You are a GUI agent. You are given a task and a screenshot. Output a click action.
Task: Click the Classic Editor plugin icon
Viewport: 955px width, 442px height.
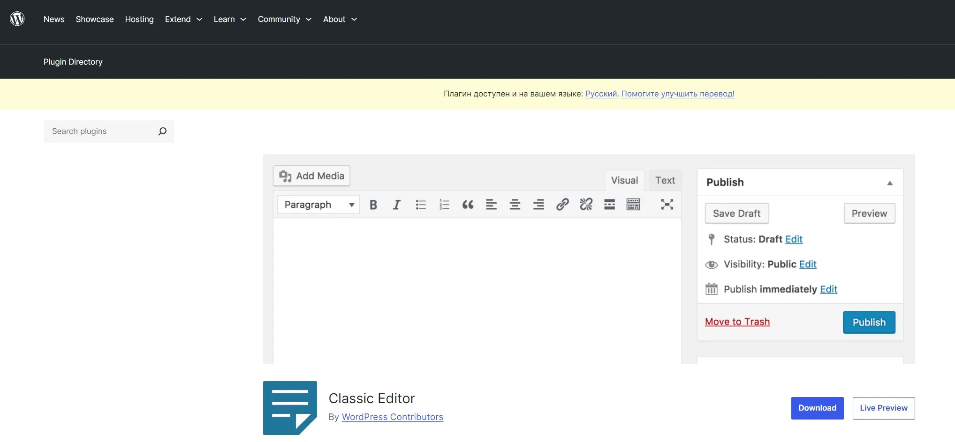point(290,408)
